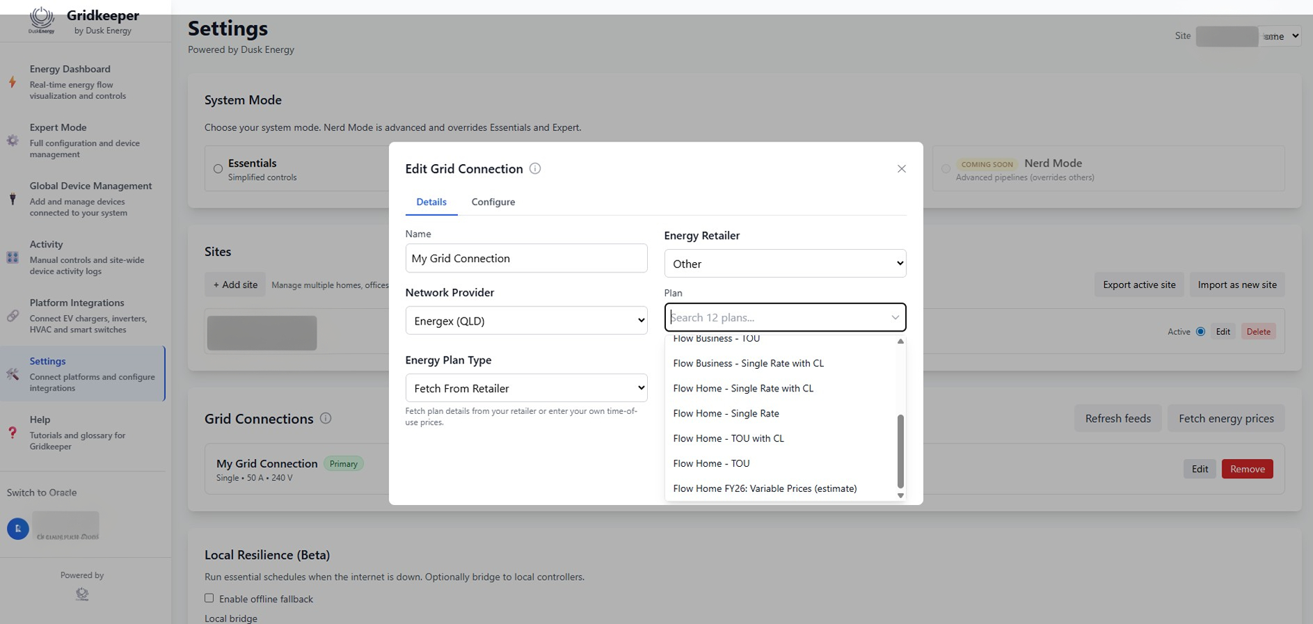Switch to the Configure tab
Image resolution: width=1313 pixels, height=624 pixels.
[493, 202]
